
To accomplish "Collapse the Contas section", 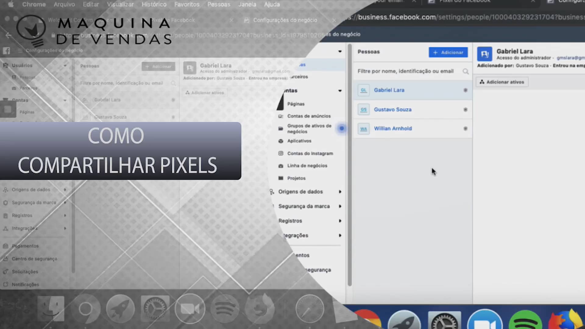I will tap(339, 90).
